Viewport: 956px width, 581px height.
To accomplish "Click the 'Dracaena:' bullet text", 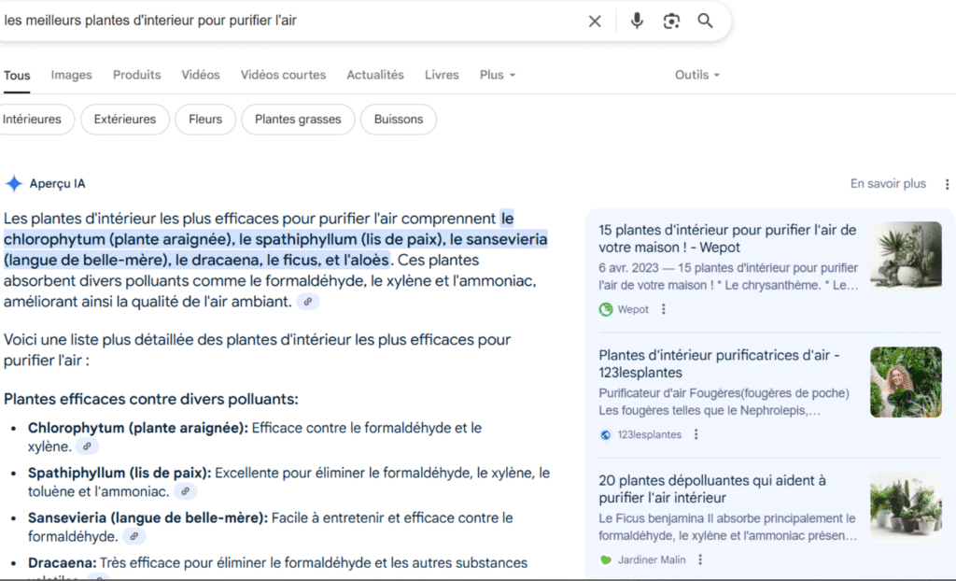I will coord(63,562).
